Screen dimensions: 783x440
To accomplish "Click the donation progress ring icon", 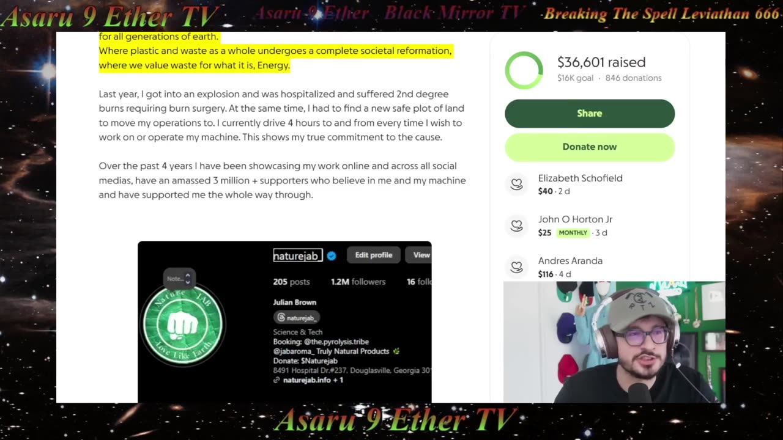I will coord(524,70).
